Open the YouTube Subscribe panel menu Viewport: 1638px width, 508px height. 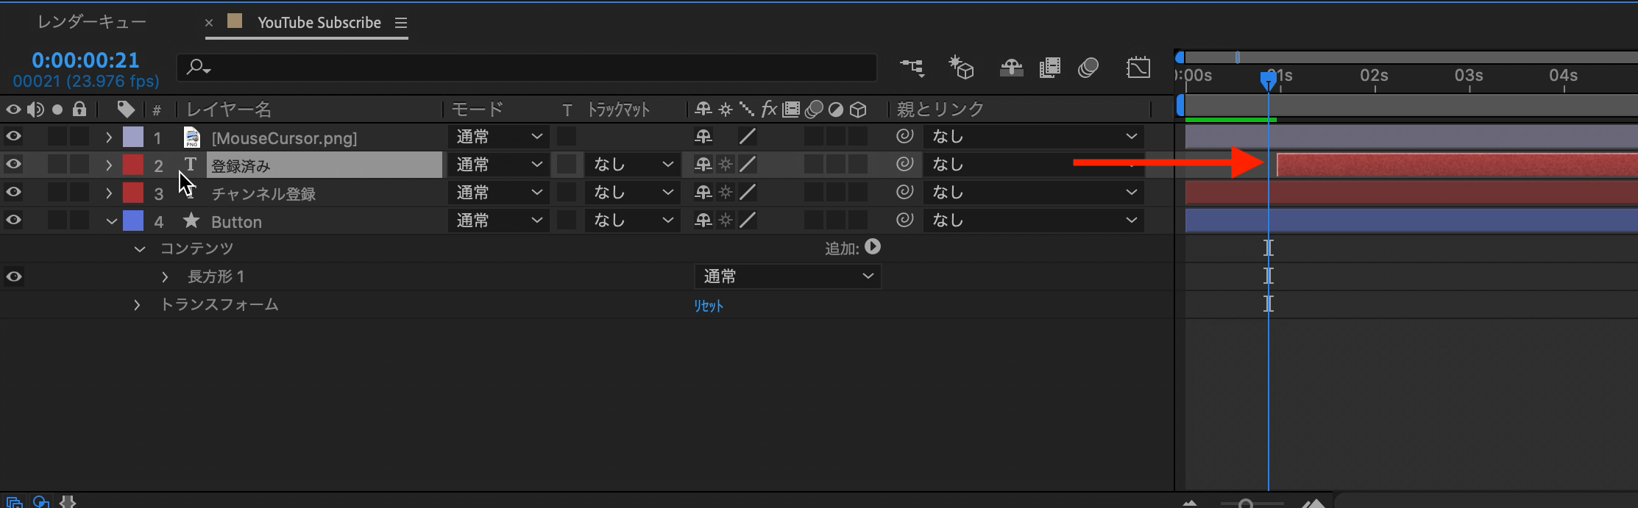[401, 23]
